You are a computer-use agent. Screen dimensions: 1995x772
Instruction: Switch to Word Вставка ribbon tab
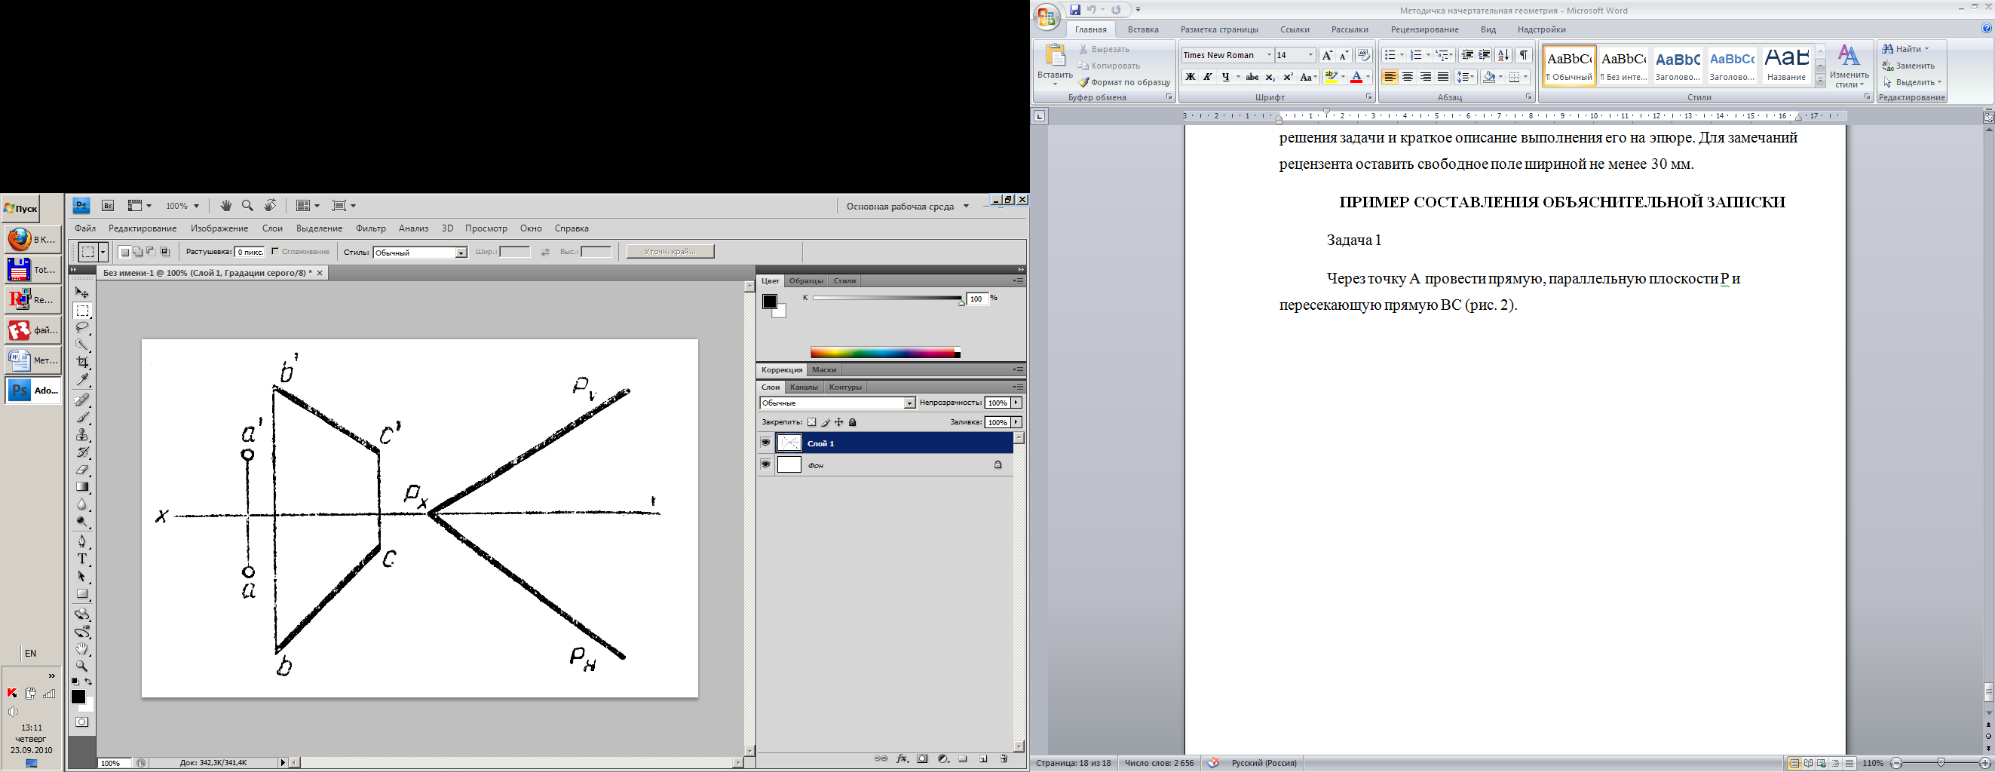tap(1143, 29)
